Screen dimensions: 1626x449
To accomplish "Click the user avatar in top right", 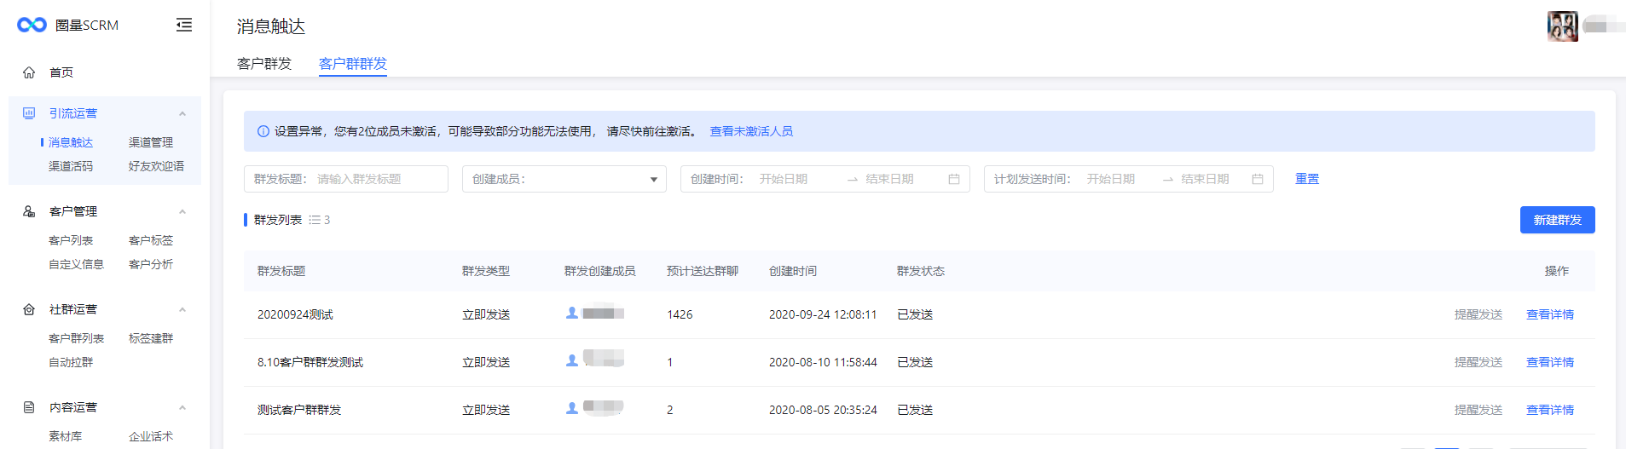I will coord(1562,26).
